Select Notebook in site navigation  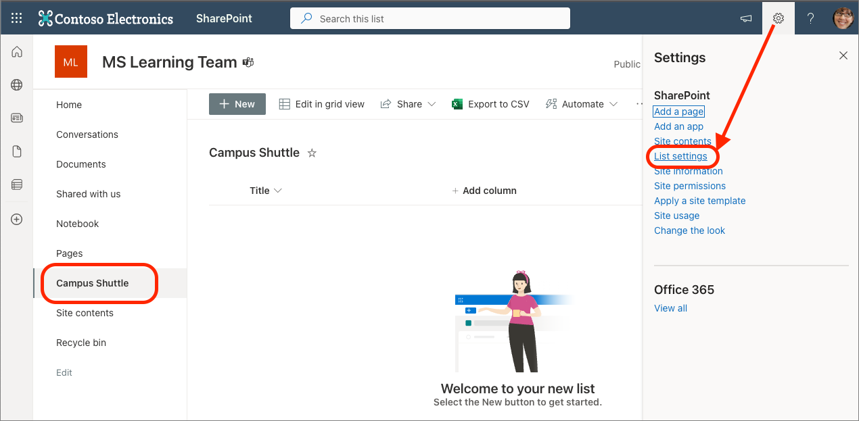[78, 224]
